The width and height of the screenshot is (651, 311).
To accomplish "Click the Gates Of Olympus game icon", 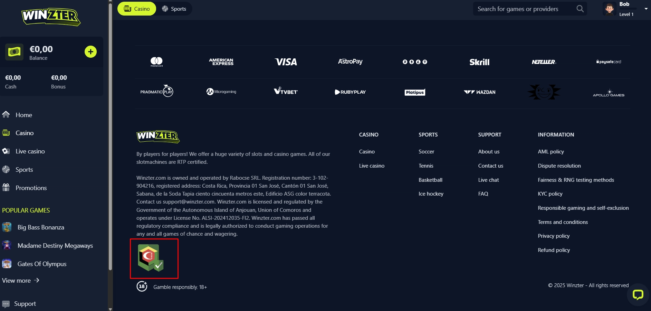I will (7, 264).
